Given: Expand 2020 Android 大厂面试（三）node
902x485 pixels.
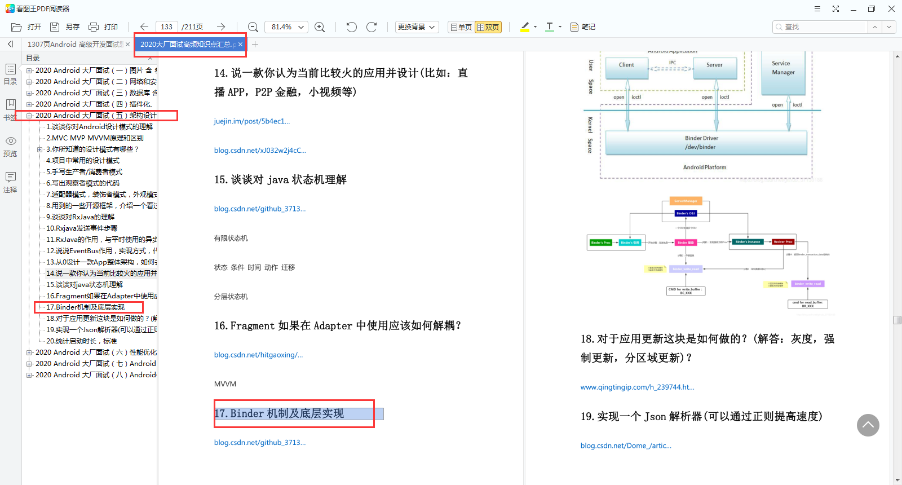Looking at the screenshot, I should pos(29,93).
